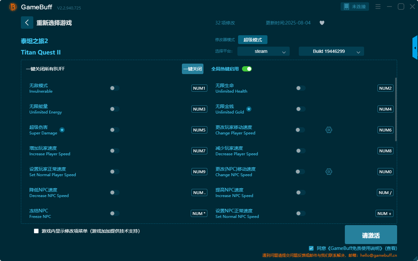The height and width of the screenshot is (261, 418).
Task: Check the in-game cheat menu checkbox
Action: (36, 231)
